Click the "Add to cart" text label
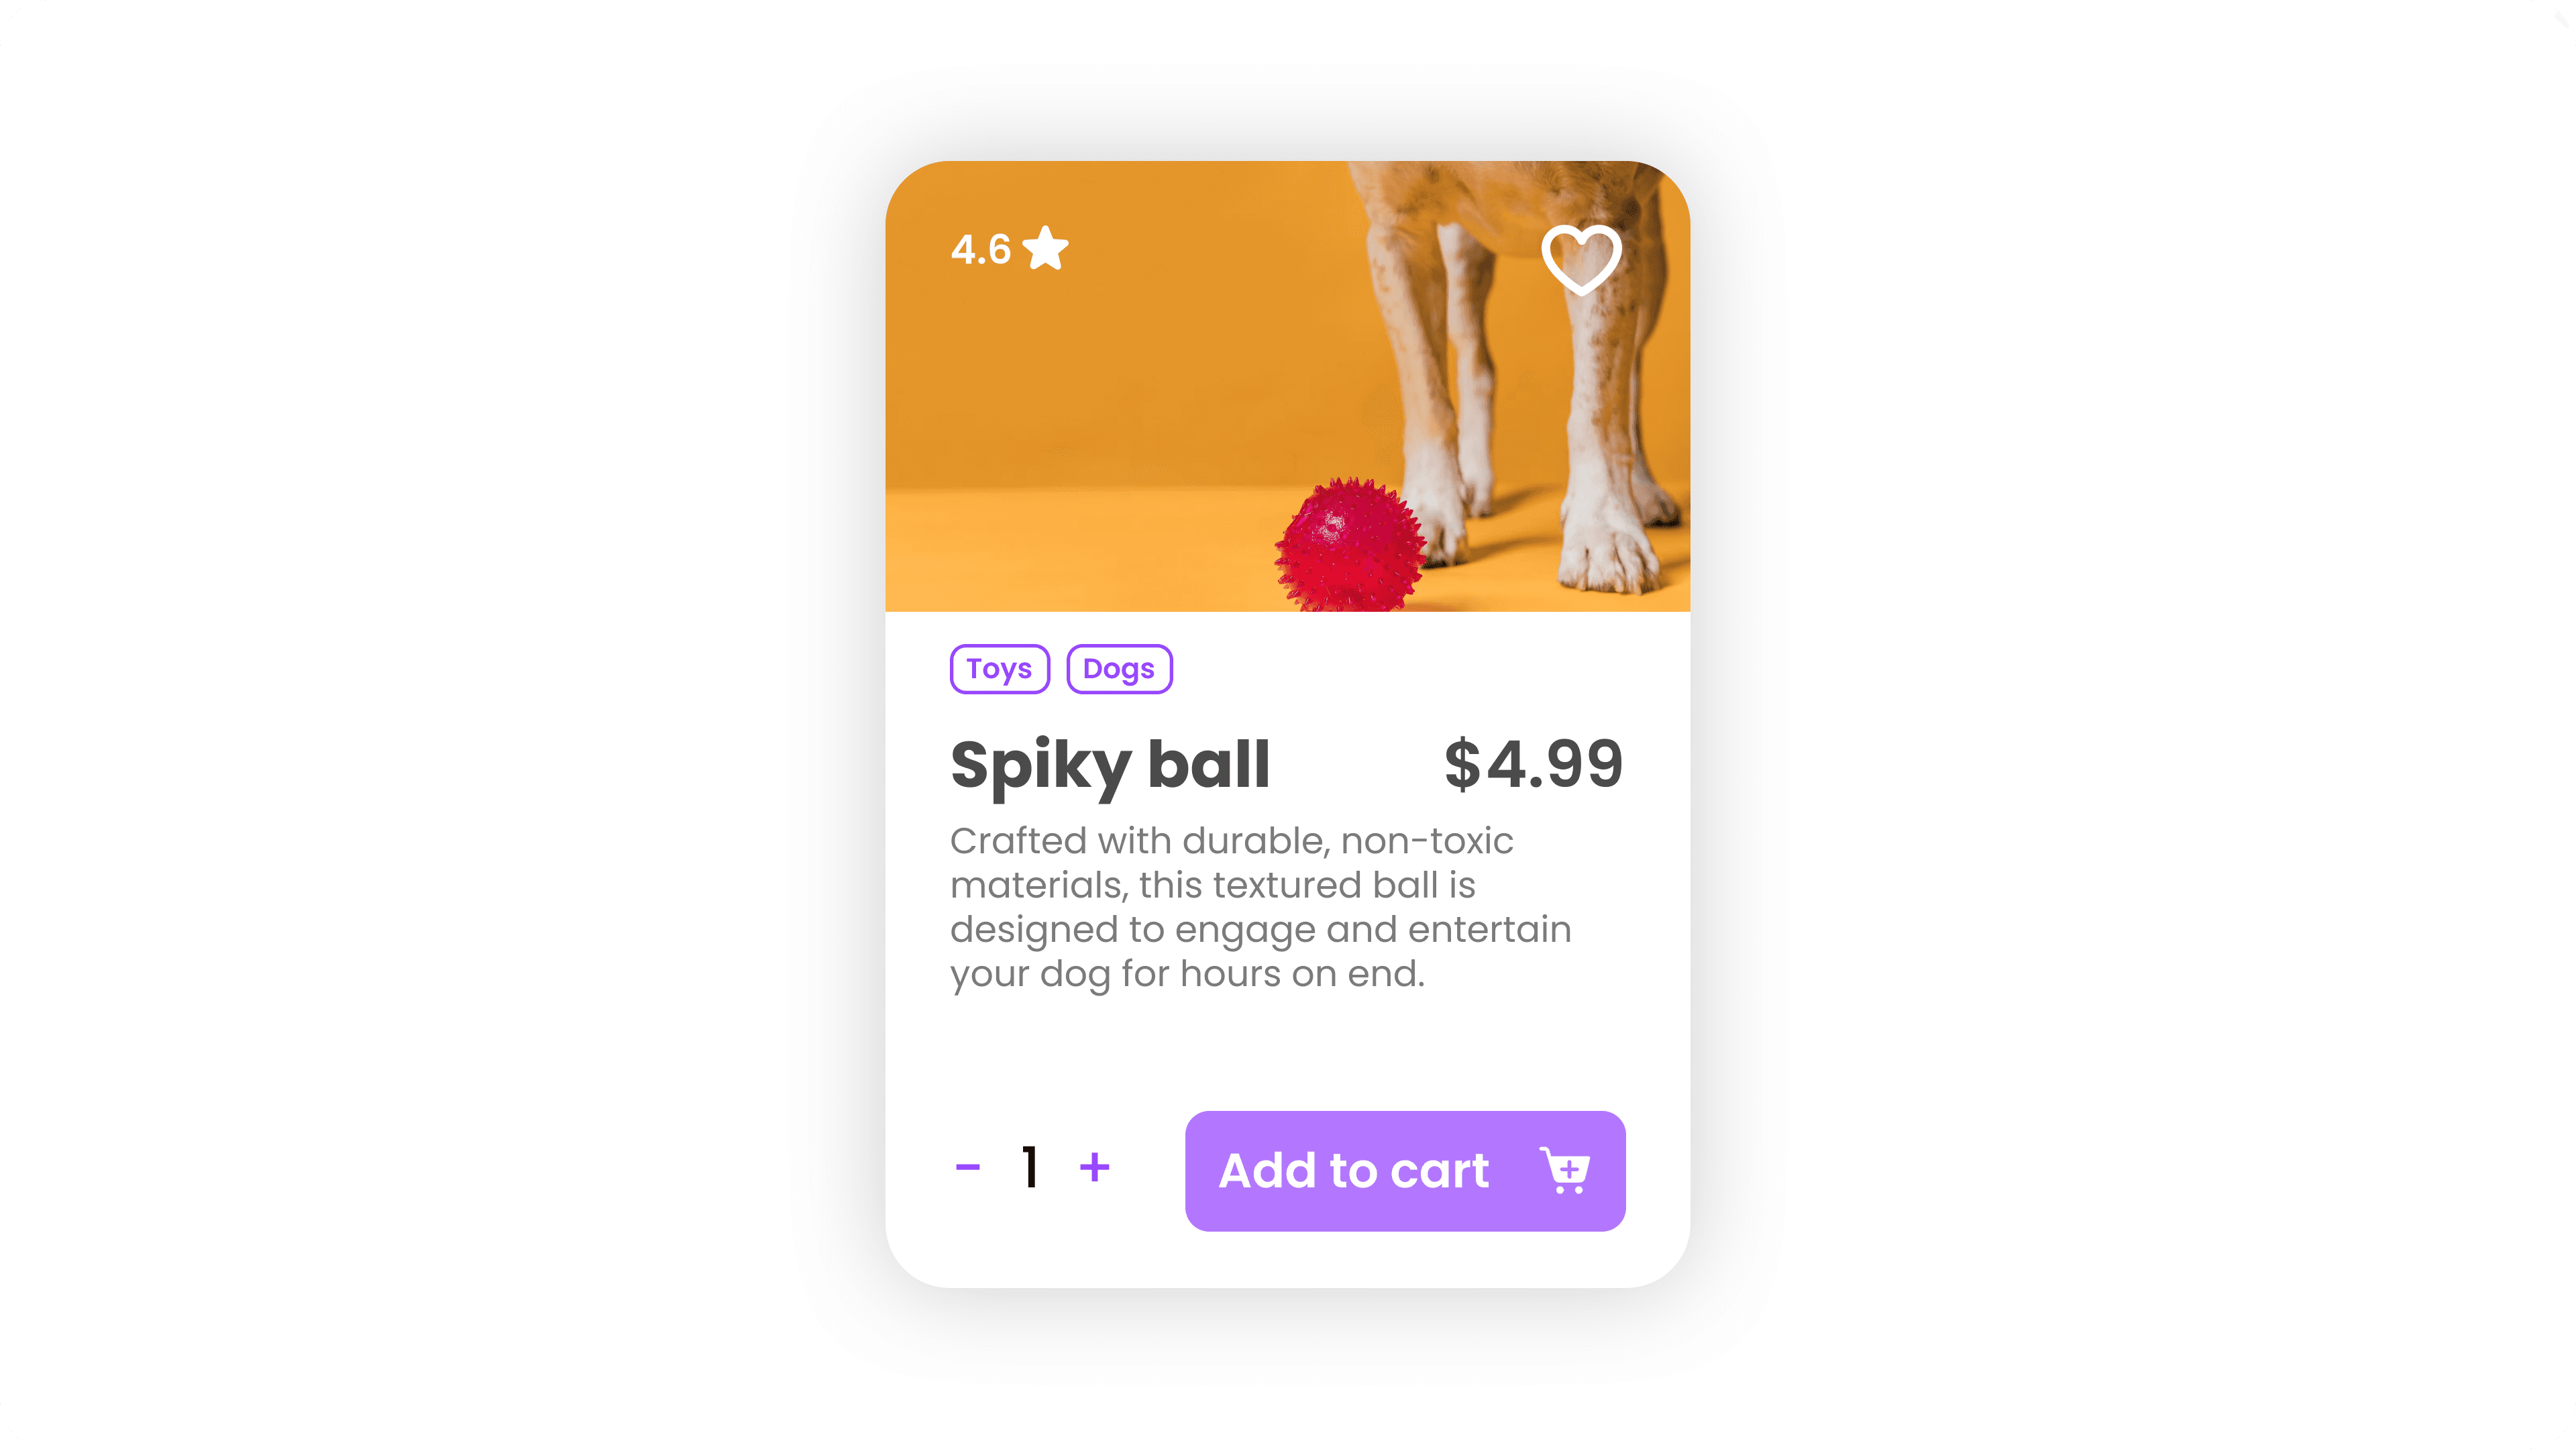The width and height of the screenshot is (2576, 1449). click(1354, 1171)
